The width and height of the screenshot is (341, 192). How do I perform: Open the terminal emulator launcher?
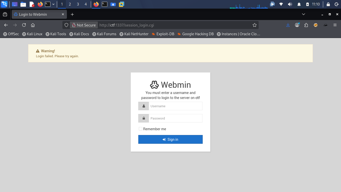point(48,4)
